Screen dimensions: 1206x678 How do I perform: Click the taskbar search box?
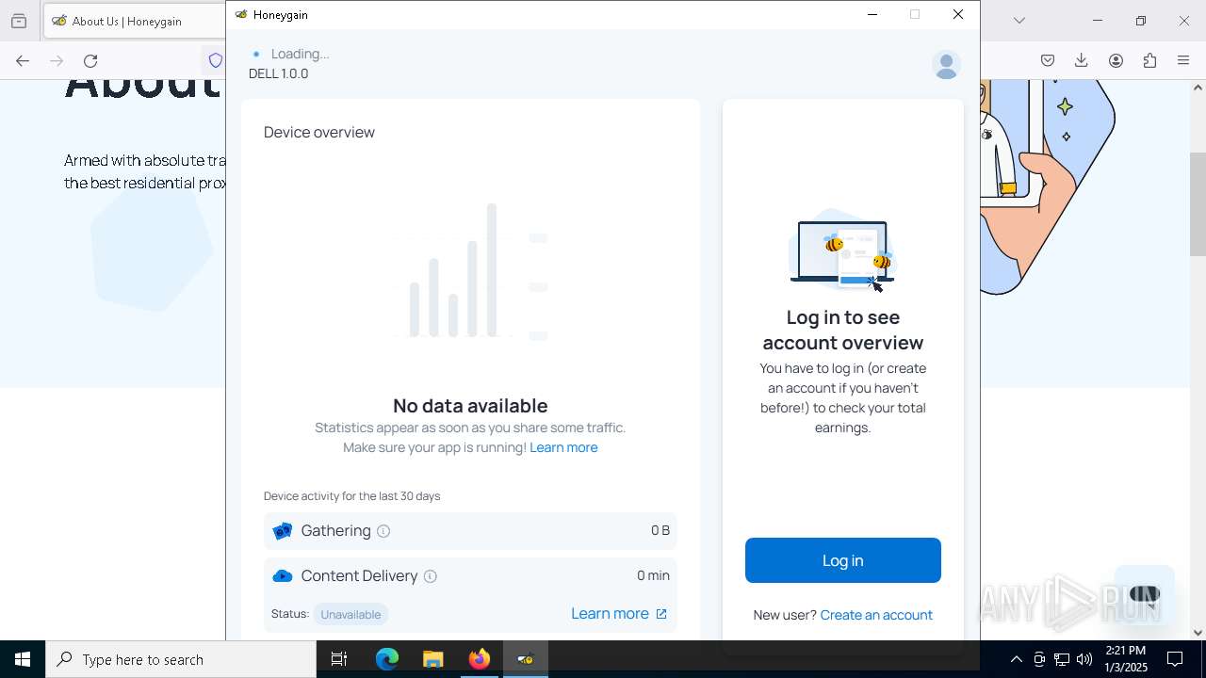click(x=181, y=659)
